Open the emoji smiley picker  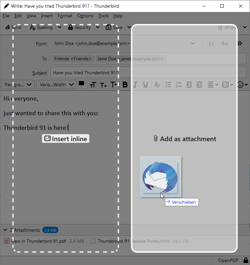coord(242,85)
